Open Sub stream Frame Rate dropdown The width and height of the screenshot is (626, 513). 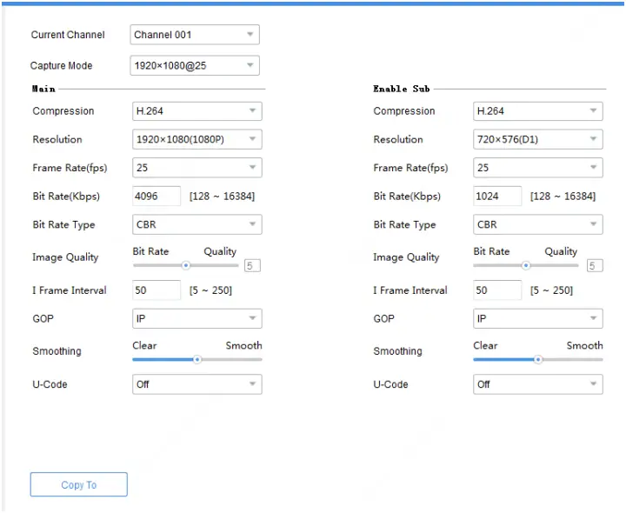coord(538,168)
